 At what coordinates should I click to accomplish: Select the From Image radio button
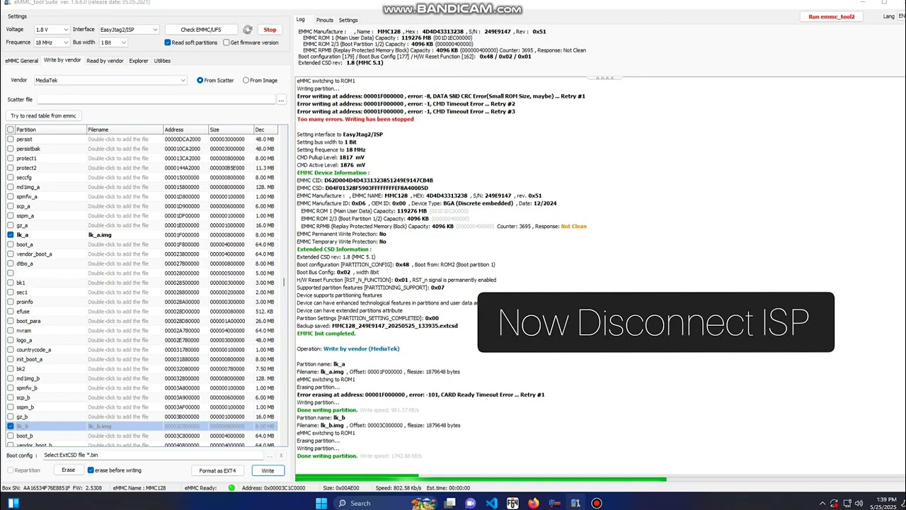[246, 80]
